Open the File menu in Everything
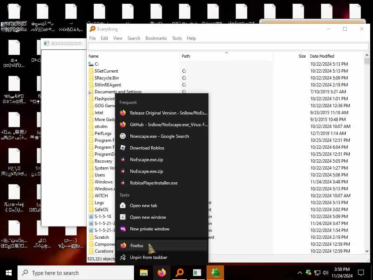Image resolution: width=373 pixels, height=280 pixels. (92, 38)
